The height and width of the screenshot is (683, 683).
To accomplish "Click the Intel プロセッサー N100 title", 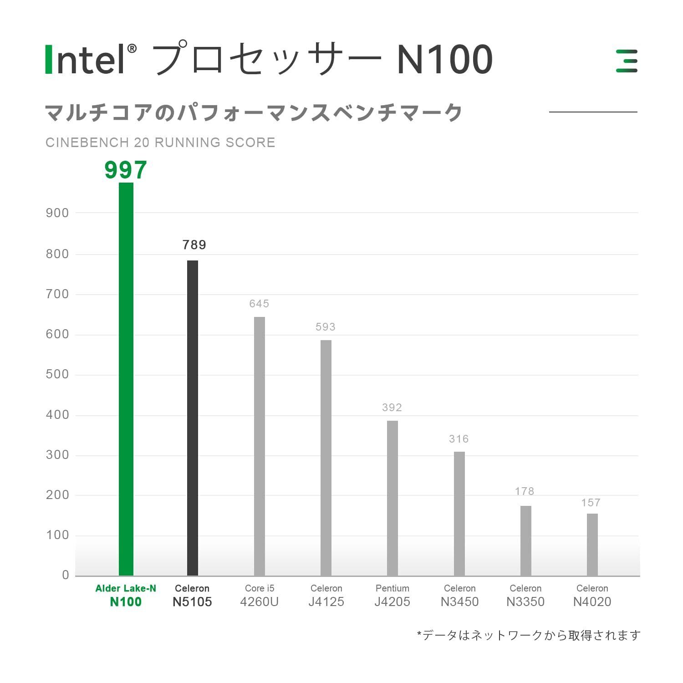I will 270,59.
